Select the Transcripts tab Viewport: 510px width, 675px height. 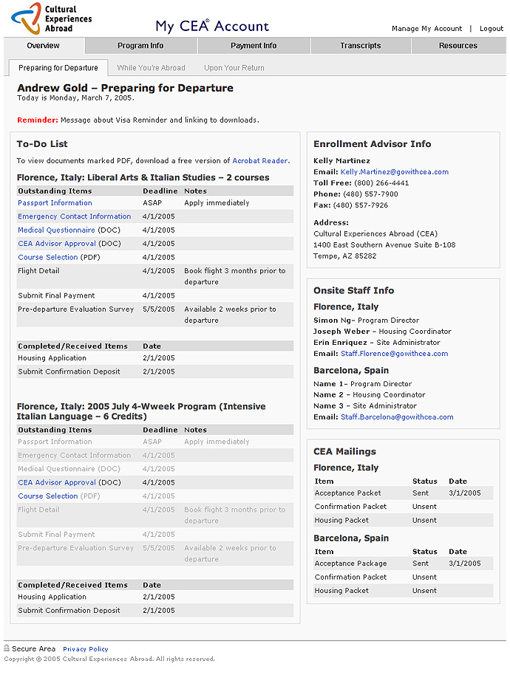361,46
